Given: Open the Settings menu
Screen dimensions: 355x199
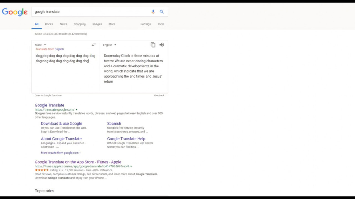Looking at the screenshot, I should pyautogui.click(x=145, y=24).
